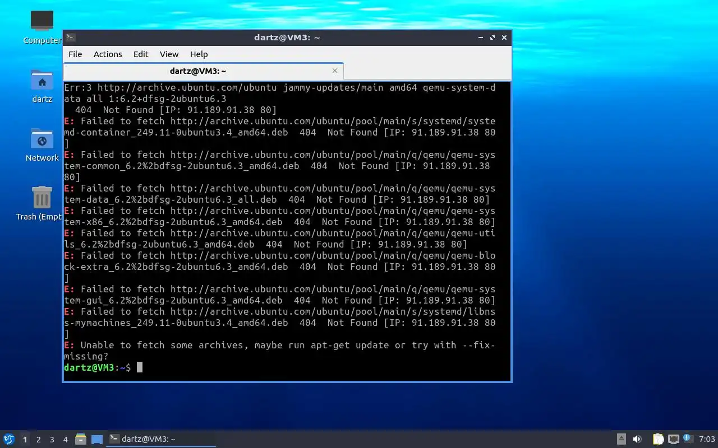Close the terminal window
This screenshot has width=718, height=448.
pos(504,38)
